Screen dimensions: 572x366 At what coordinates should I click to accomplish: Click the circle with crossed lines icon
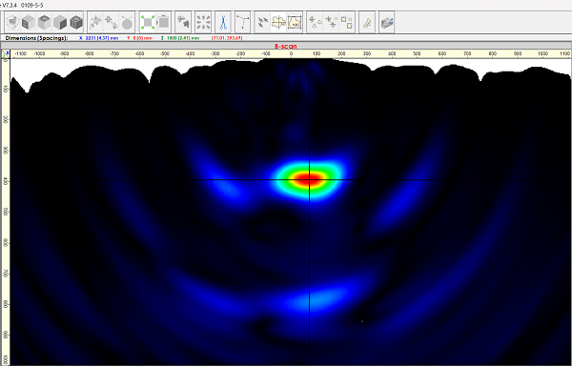(127, 23)
